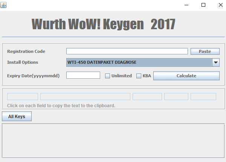
Task: Click the 'Registration Code' label
Action: [x=26, y=51]
